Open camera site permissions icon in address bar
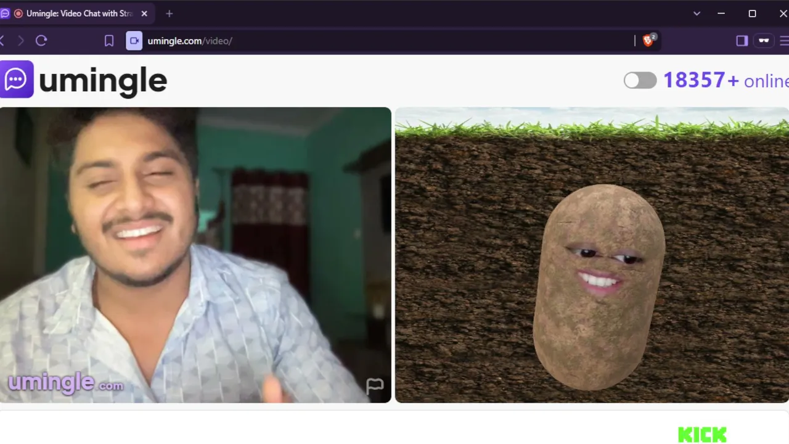The height and width of the screenshot is (444, 789). [x=134, y=41]
